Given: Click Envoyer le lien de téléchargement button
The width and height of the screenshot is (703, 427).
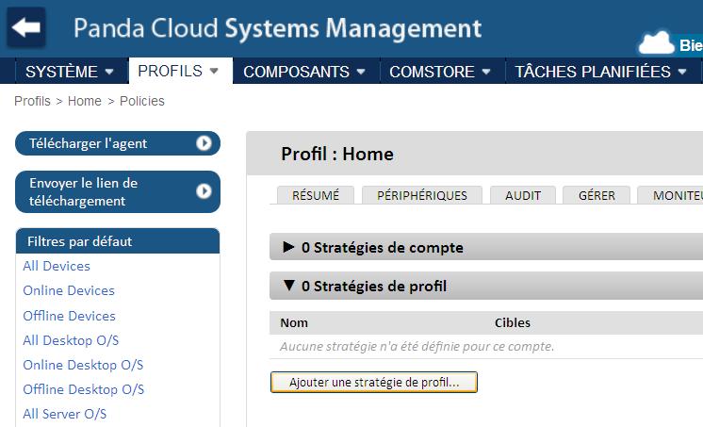Looking at the screenshot, I should pos(118,191).
